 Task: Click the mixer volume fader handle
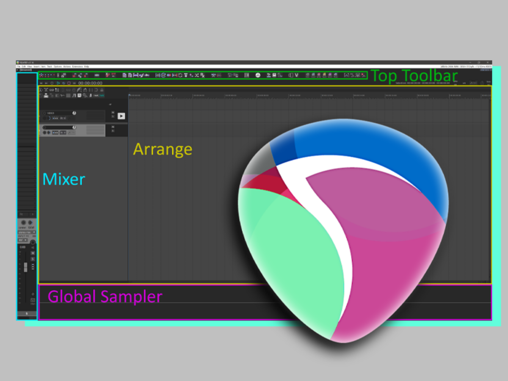(25, 267)
